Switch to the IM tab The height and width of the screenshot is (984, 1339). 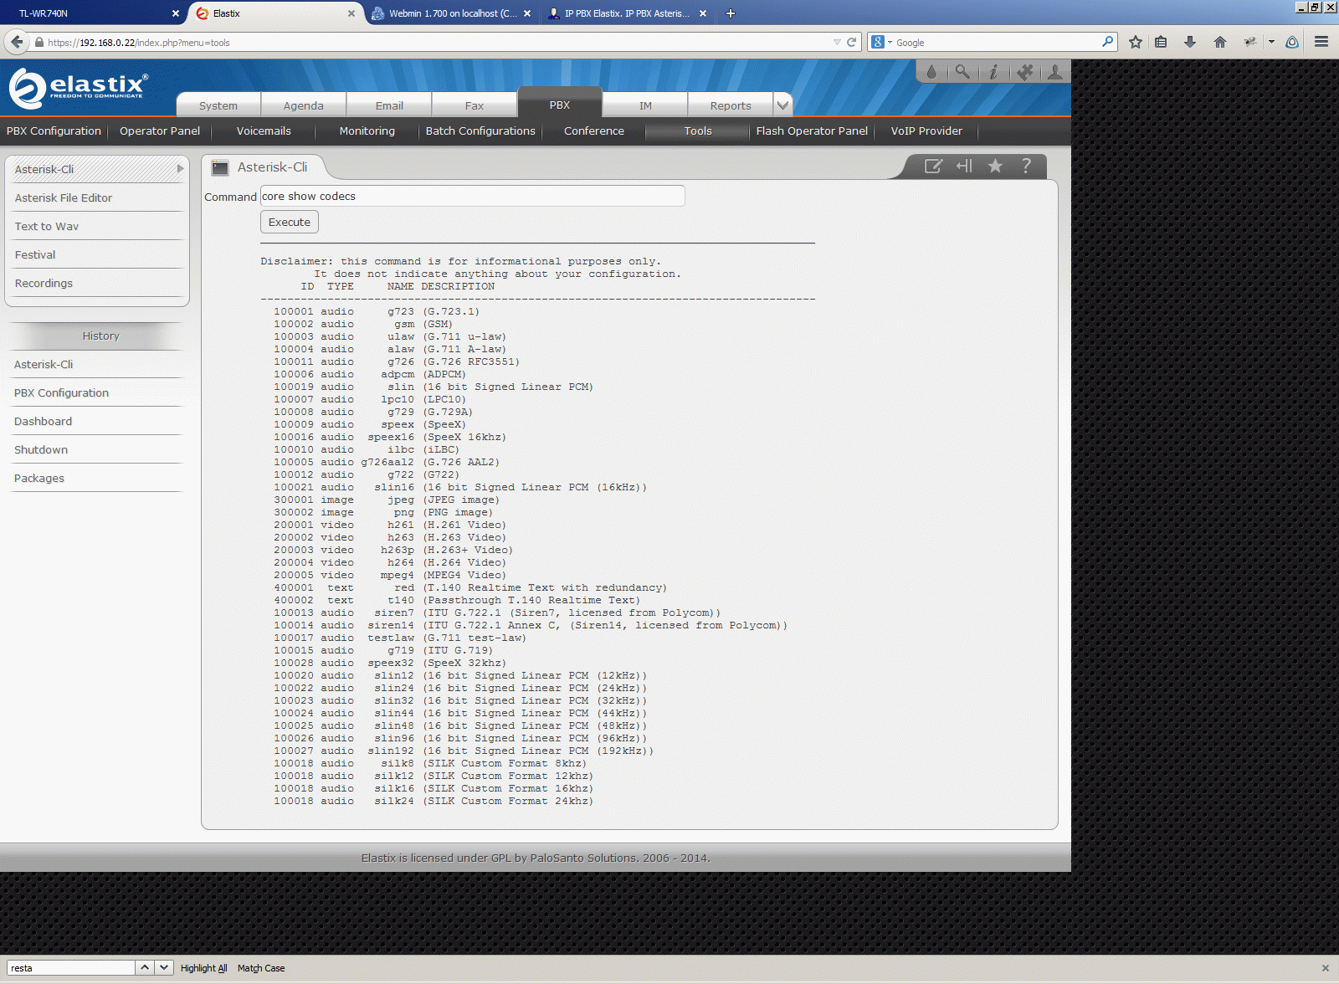[x=645, y=105]
